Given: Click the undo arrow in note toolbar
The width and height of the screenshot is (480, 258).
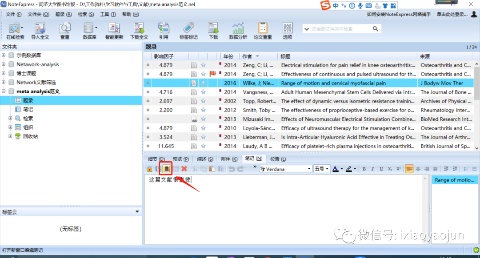Looking at the screenshot, I should coord(232,169).
